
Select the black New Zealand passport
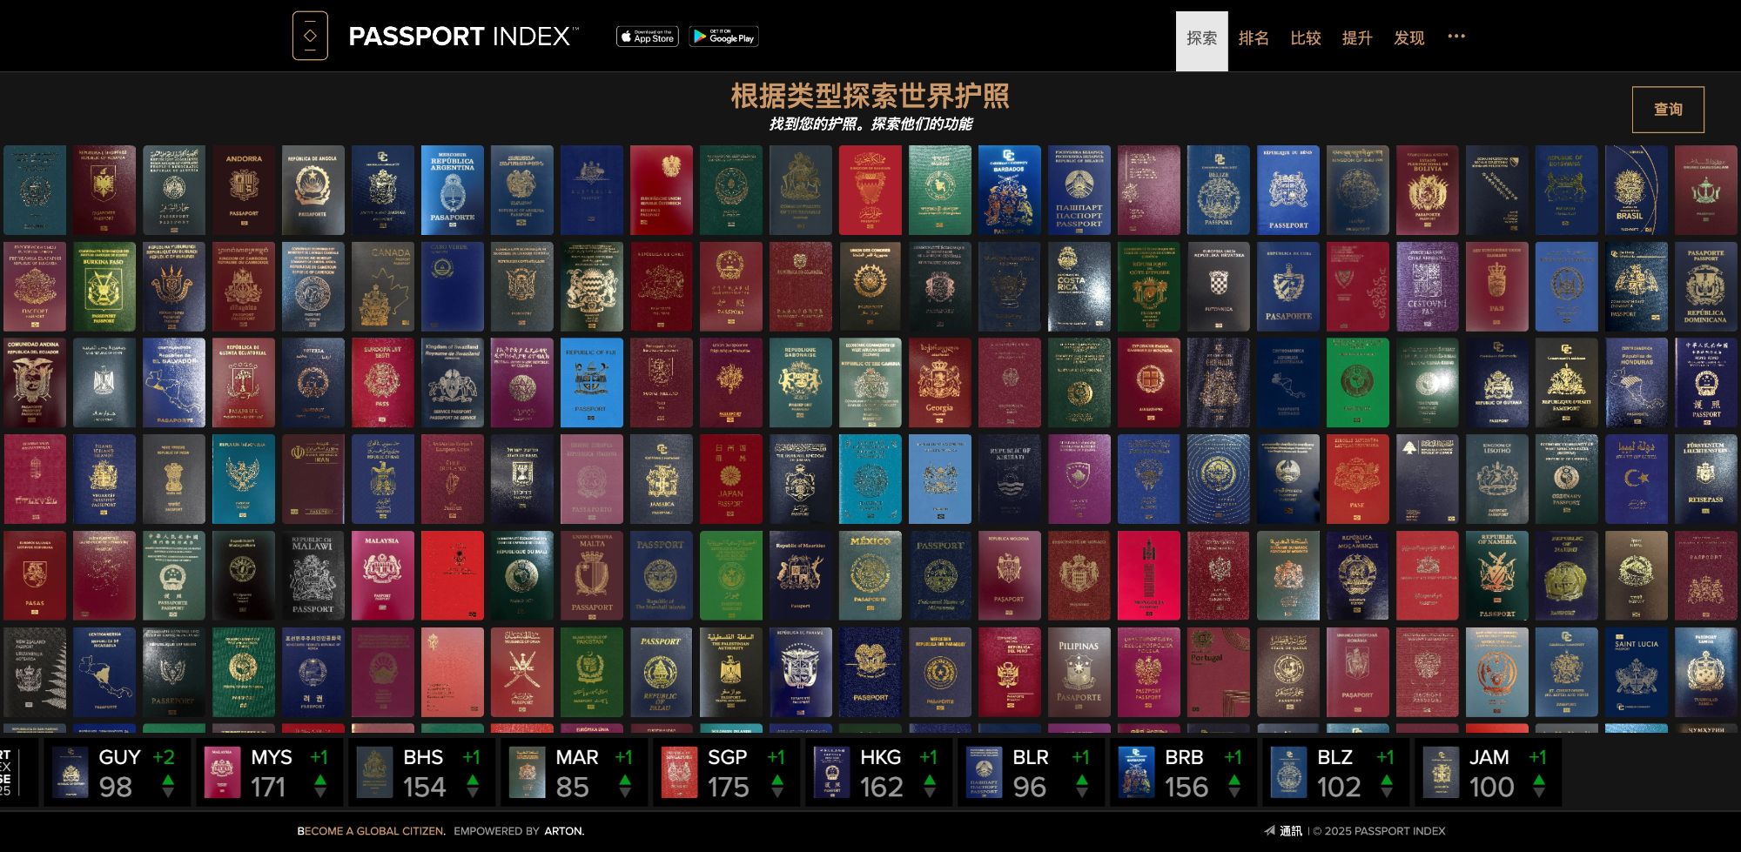pos(35,674)
